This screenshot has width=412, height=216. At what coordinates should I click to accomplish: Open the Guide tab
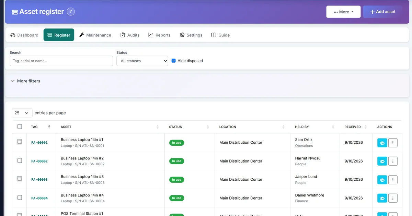[220, 35]
